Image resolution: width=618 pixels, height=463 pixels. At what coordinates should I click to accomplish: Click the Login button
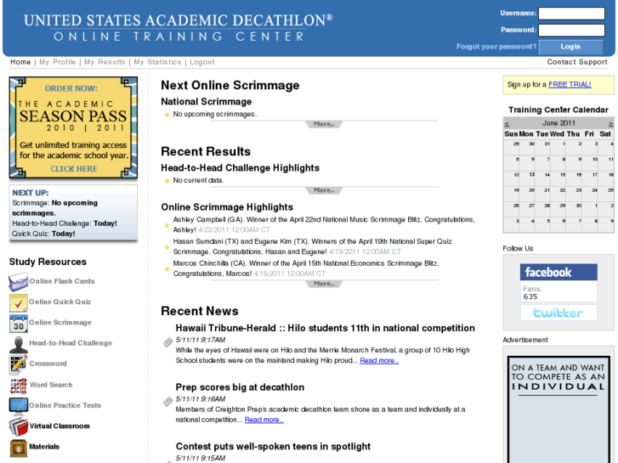click(x=570, y=47)
